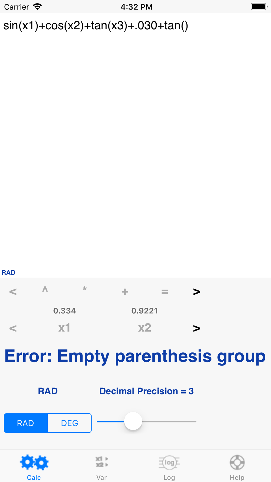Screen dimensions: 271x482
Task: Open the Help lifebuoy icon
Action: pyautogui.click(x=237, y=462)
